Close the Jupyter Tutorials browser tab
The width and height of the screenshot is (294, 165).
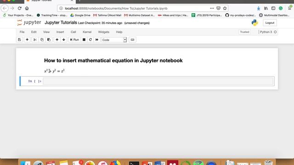coord(72,1)
